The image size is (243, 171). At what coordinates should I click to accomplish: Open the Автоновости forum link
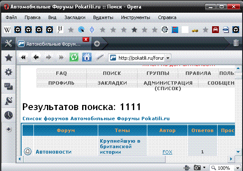tap(54, 152)
